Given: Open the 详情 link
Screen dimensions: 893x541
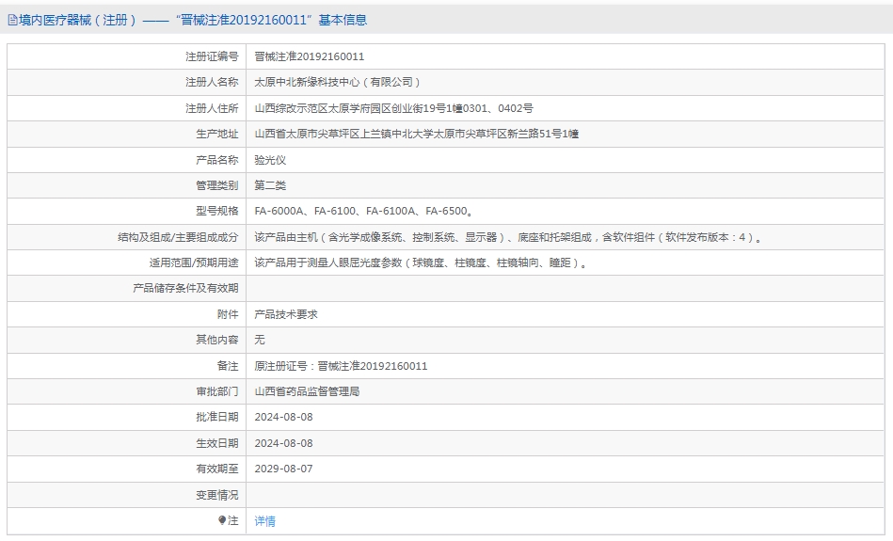Looking at the screenshot, I should tap(264, 521).
